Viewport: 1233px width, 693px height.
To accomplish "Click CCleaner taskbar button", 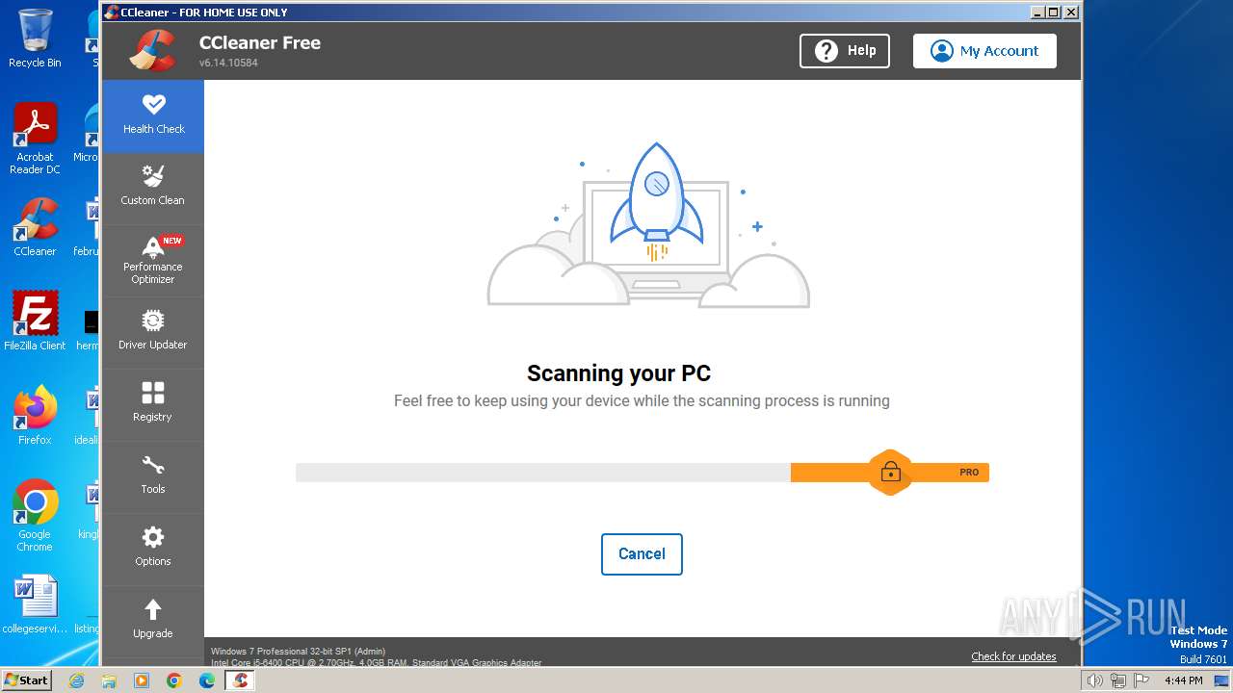I will 240,680.
